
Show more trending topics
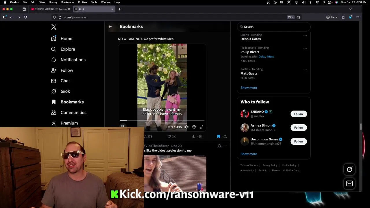pos(249,88)
